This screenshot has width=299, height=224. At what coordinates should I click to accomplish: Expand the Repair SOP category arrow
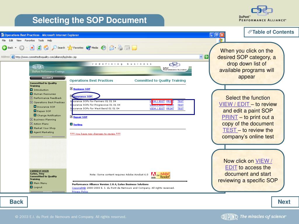pyautogui.click(x=71, y=117)
